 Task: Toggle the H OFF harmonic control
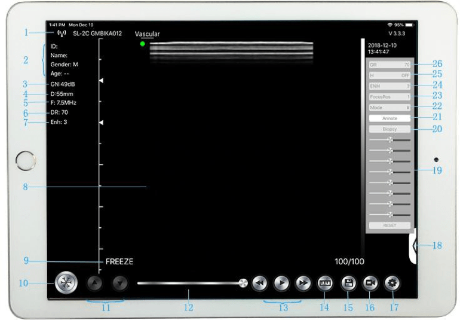(x=390, y=75)
